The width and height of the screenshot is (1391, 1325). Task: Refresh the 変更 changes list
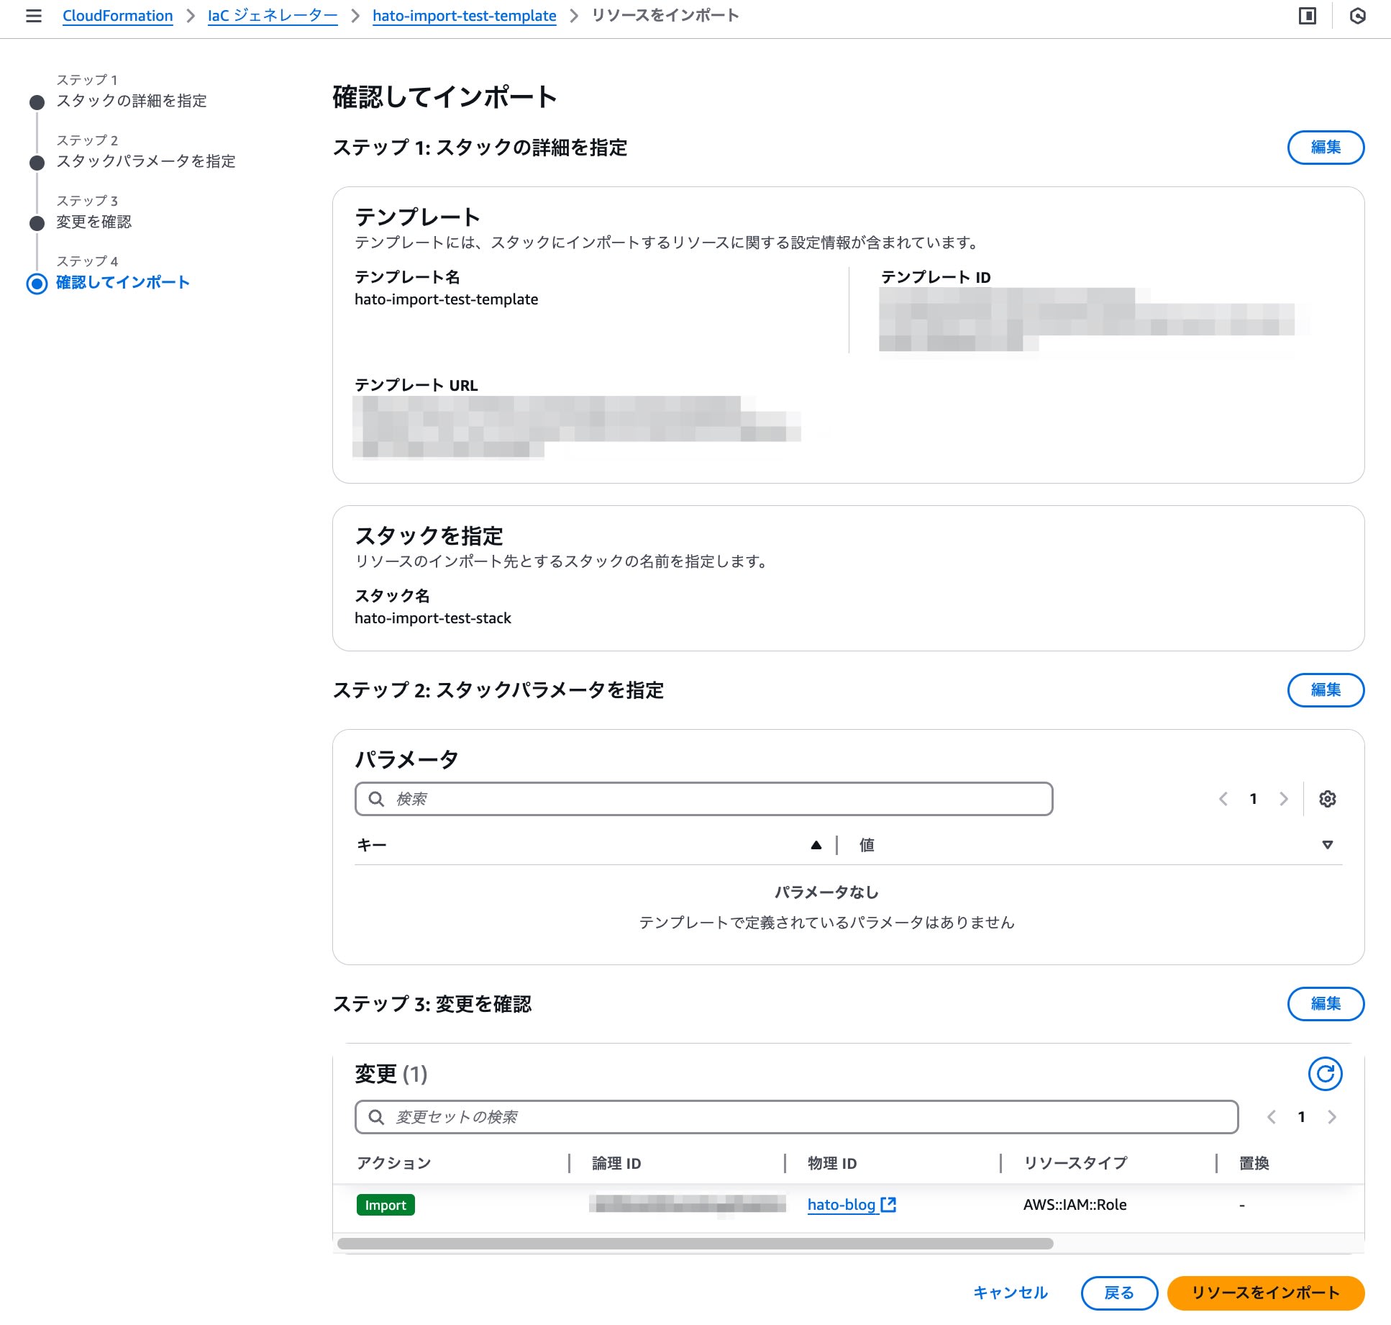pos(1326,1074)
